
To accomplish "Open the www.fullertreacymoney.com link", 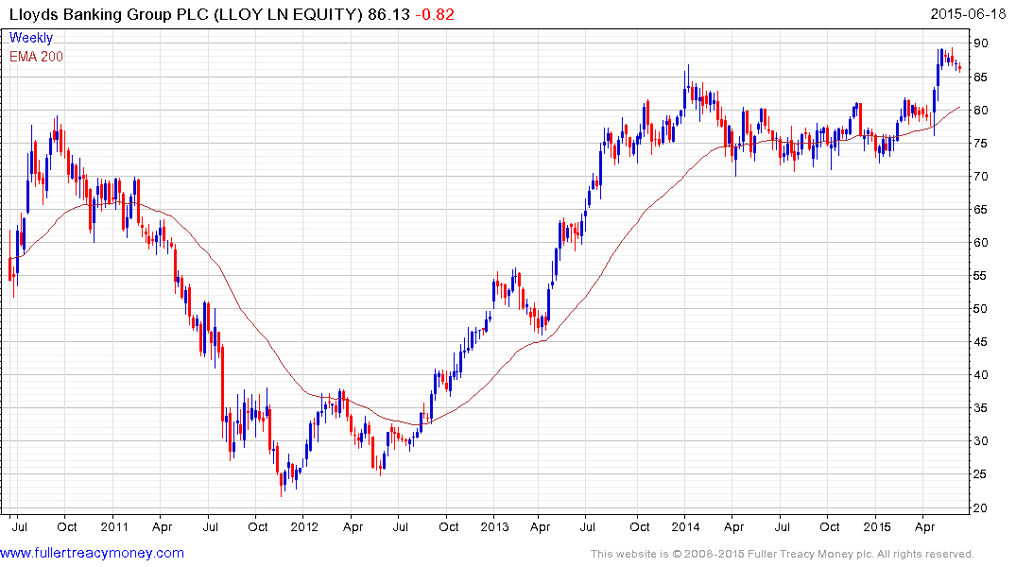I will pyautogui.click(x=92, y=554).
